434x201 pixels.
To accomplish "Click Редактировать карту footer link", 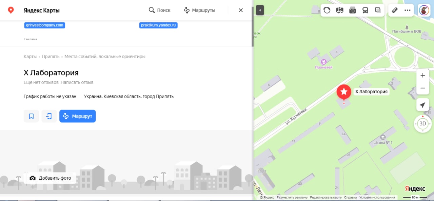I will tap(326, 197).
